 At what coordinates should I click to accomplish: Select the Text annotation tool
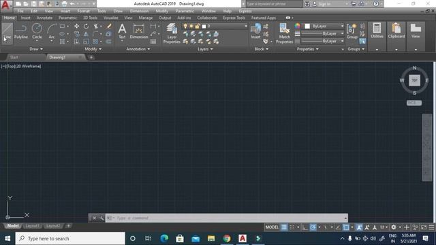[x=122, y=31]
